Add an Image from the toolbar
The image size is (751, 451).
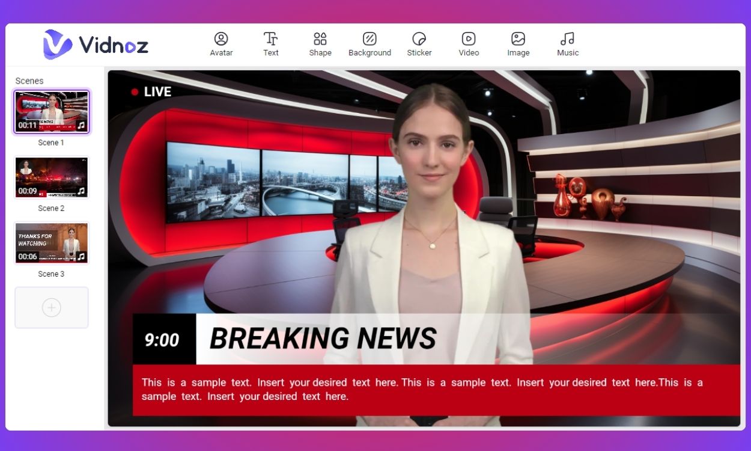click(518, 44)
